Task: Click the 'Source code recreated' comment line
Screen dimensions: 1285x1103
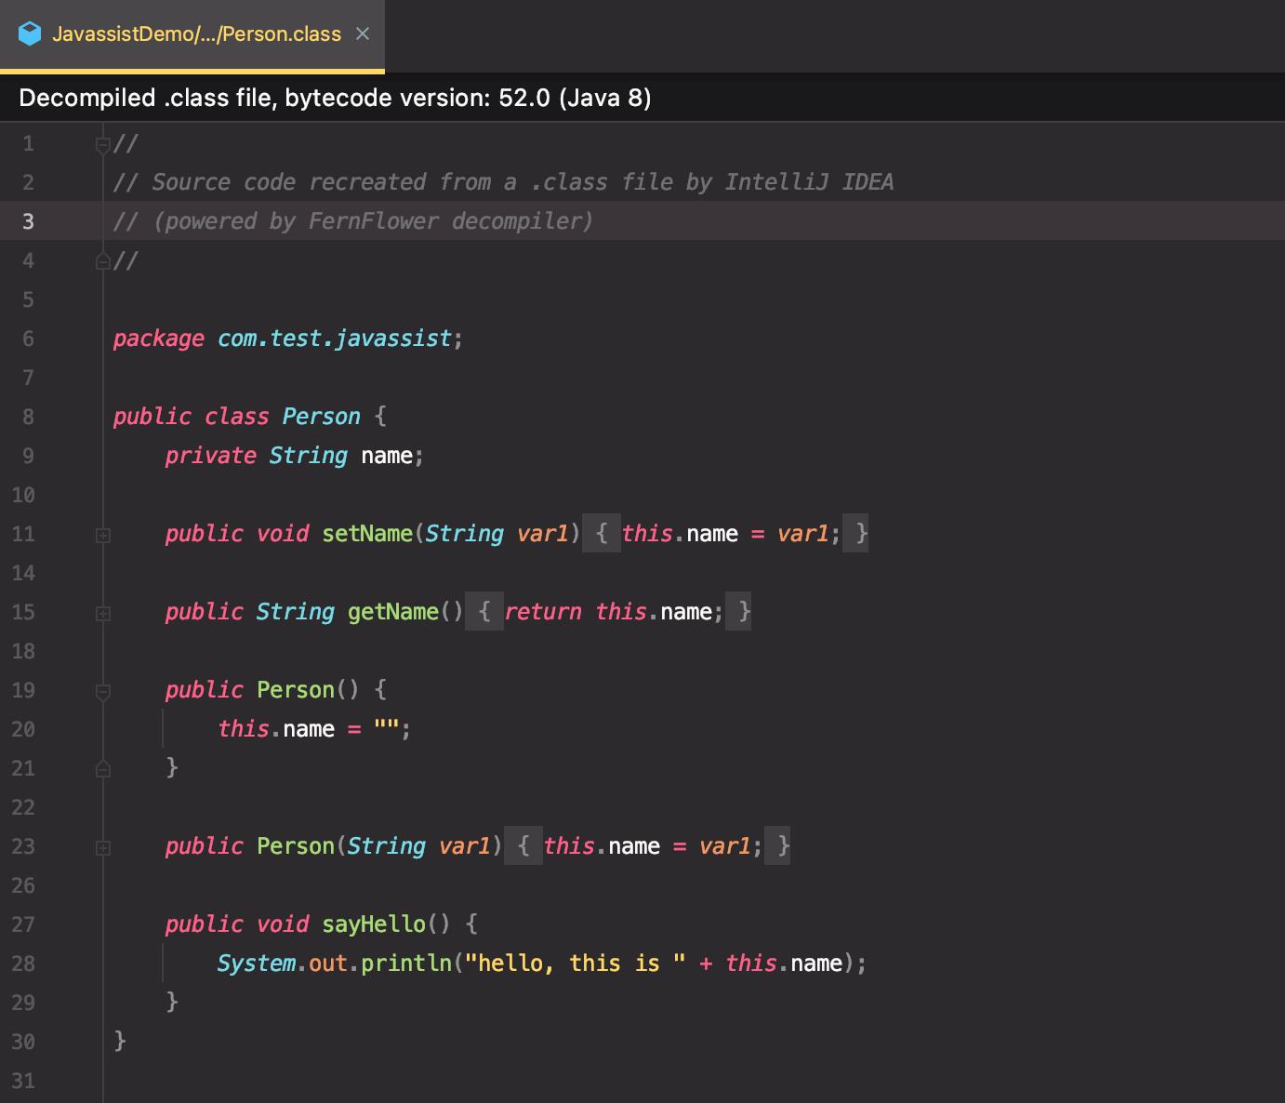Action: click(503, 182)
